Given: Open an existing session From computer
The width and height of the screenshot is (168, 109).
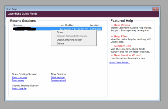Looking at the screenshot, I should [x=19, y=77].
